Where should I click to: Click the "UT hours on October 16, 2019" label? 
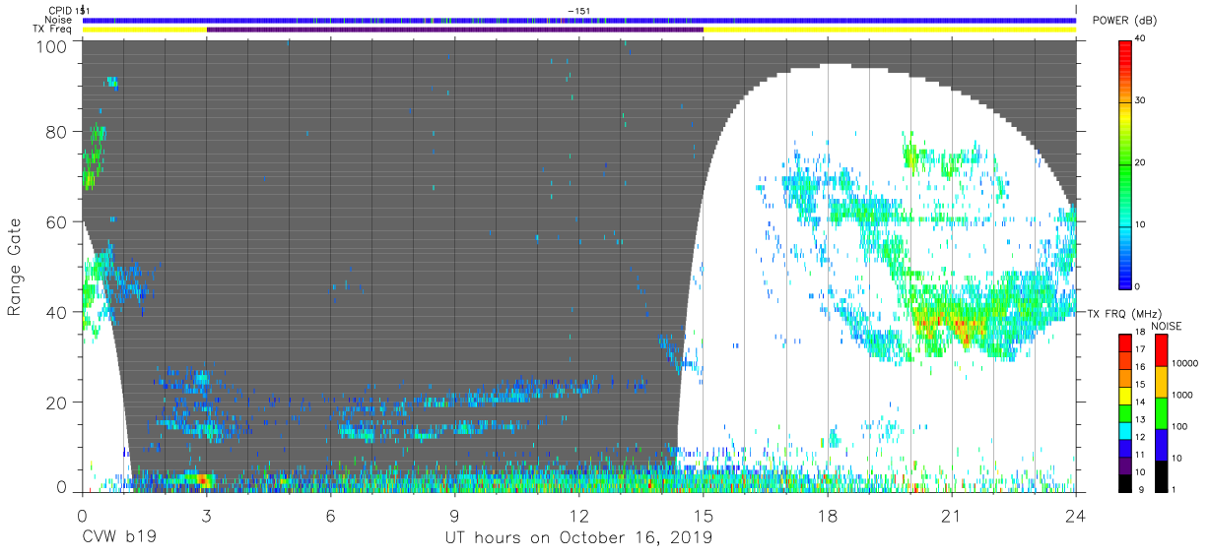point(578,539)
